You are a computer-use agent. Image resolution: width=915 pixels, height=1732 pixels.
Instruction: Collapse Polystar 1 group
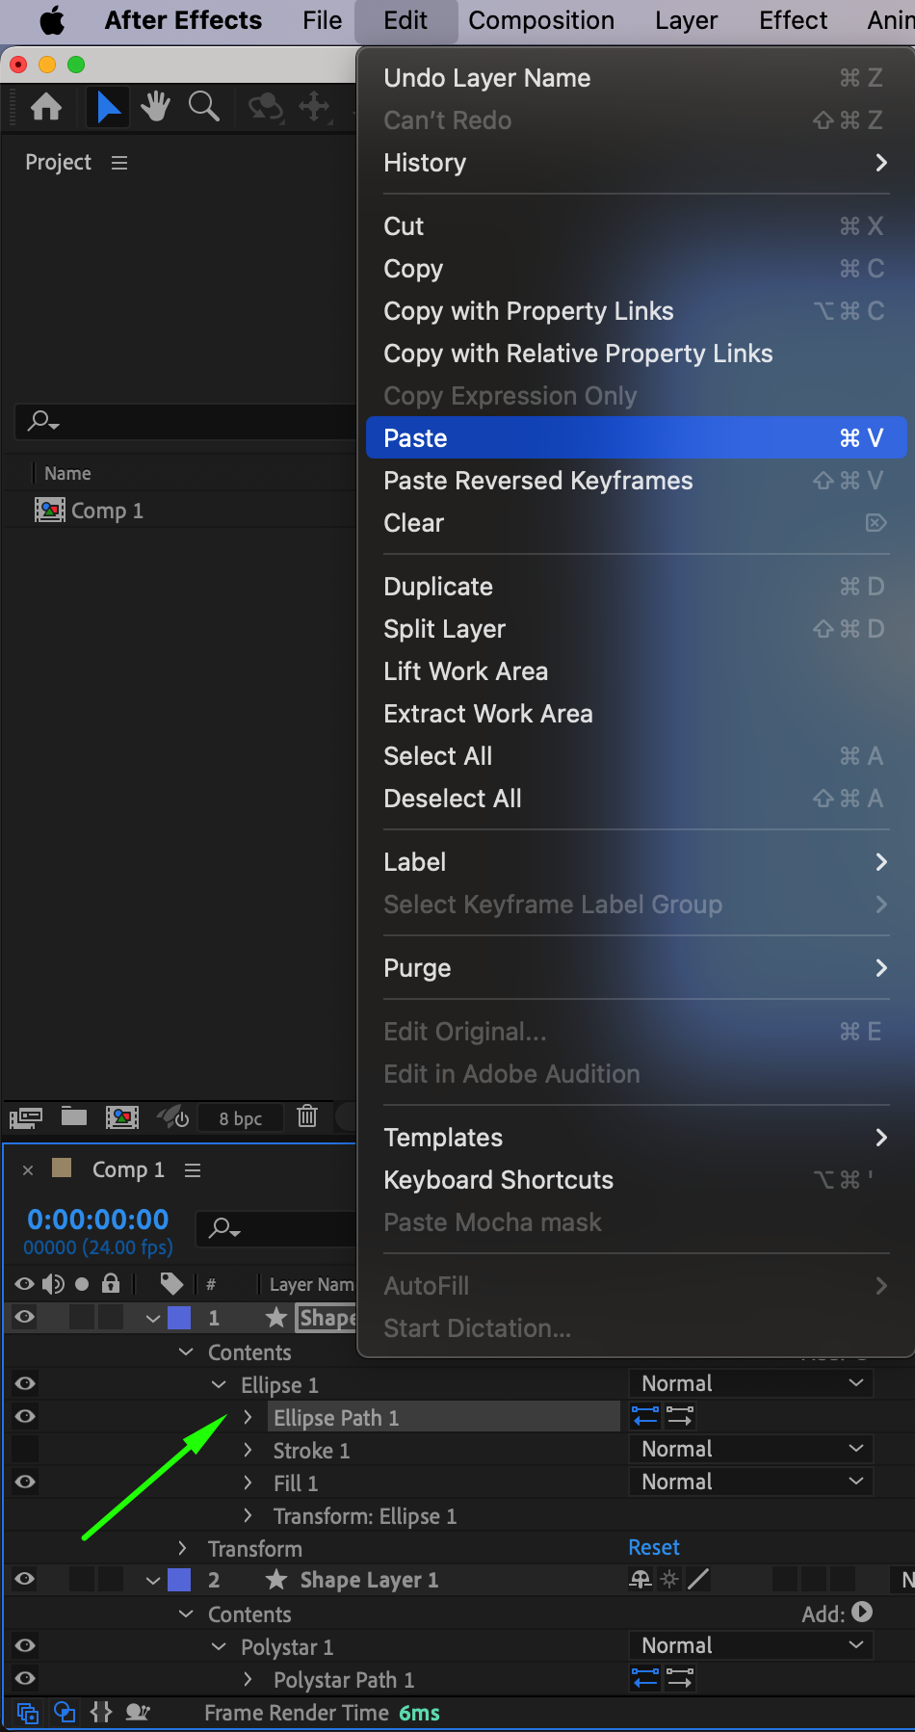pos(219,1646)
